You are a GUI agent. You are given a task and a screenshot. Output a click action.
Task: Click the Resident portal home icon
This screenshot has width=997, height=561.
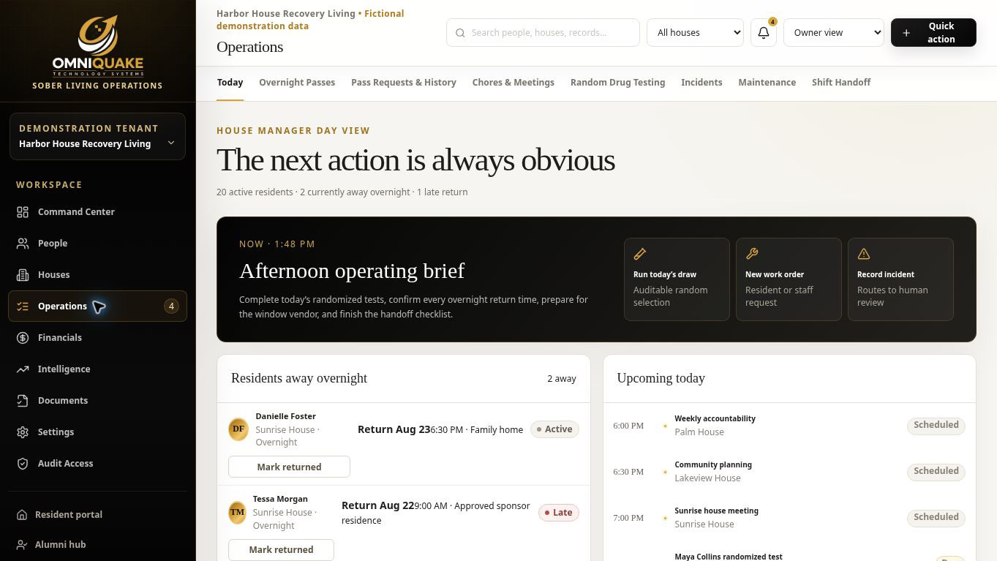click(x=23, y=515)
